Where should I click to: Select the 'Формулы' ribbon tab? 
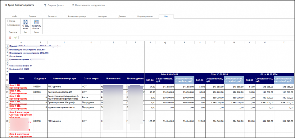[x=102, y=16]
